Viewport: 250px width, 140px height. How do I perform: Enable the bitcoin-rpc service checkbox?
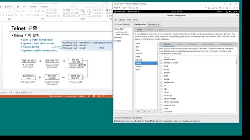[161, 95]
